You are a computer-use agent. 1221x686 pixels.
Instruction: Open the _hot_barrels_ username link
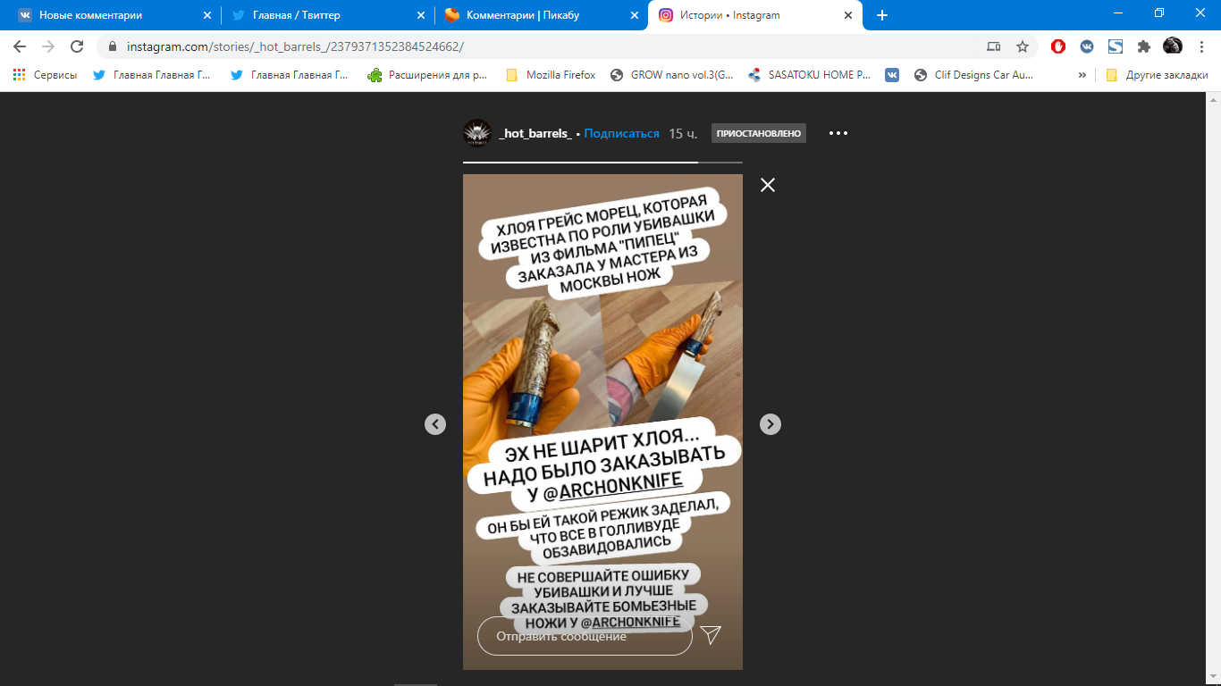[535, 133]
